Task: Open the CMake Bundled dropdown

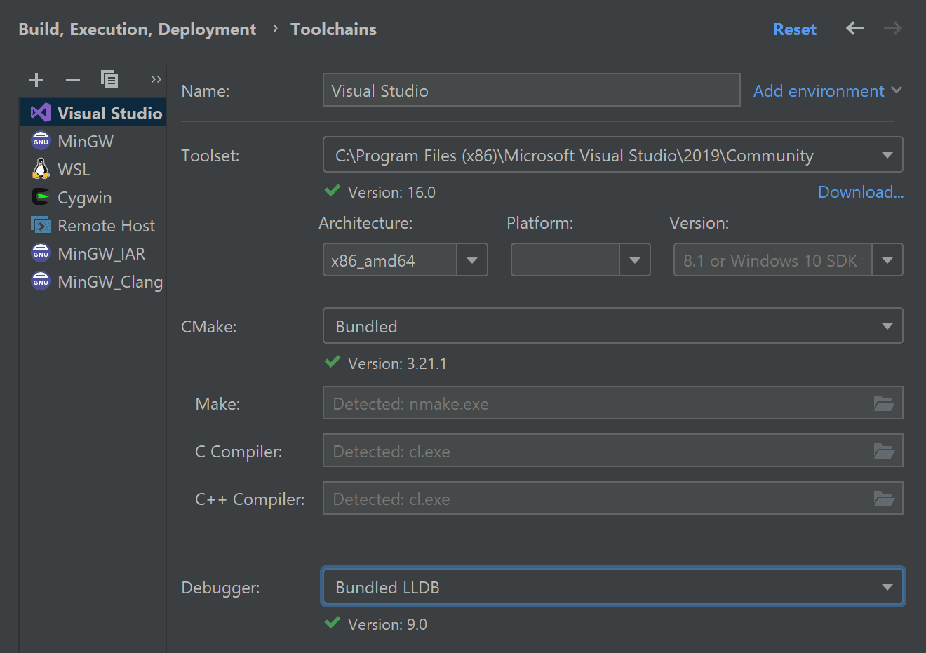Action: pyautogui.click(x=612, y=325)
